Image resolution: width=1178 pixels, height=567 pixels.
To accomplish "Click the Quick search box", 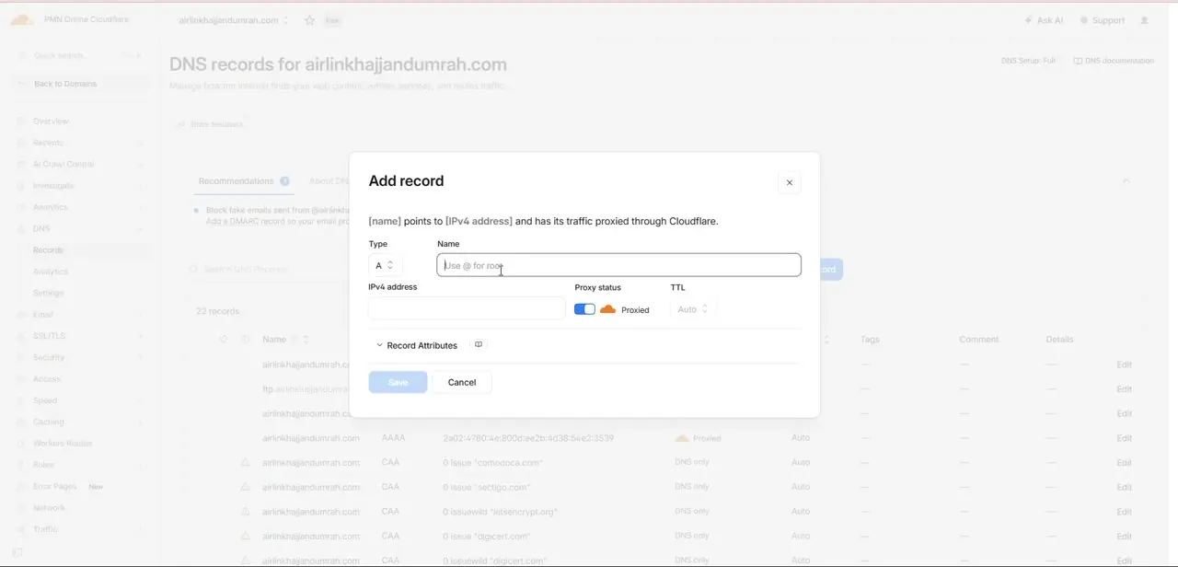I will (80, 55).
